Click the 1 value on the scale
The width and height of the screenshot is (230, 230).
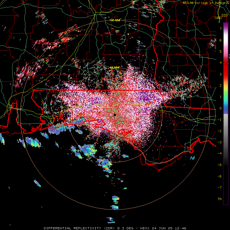(221, 97)
